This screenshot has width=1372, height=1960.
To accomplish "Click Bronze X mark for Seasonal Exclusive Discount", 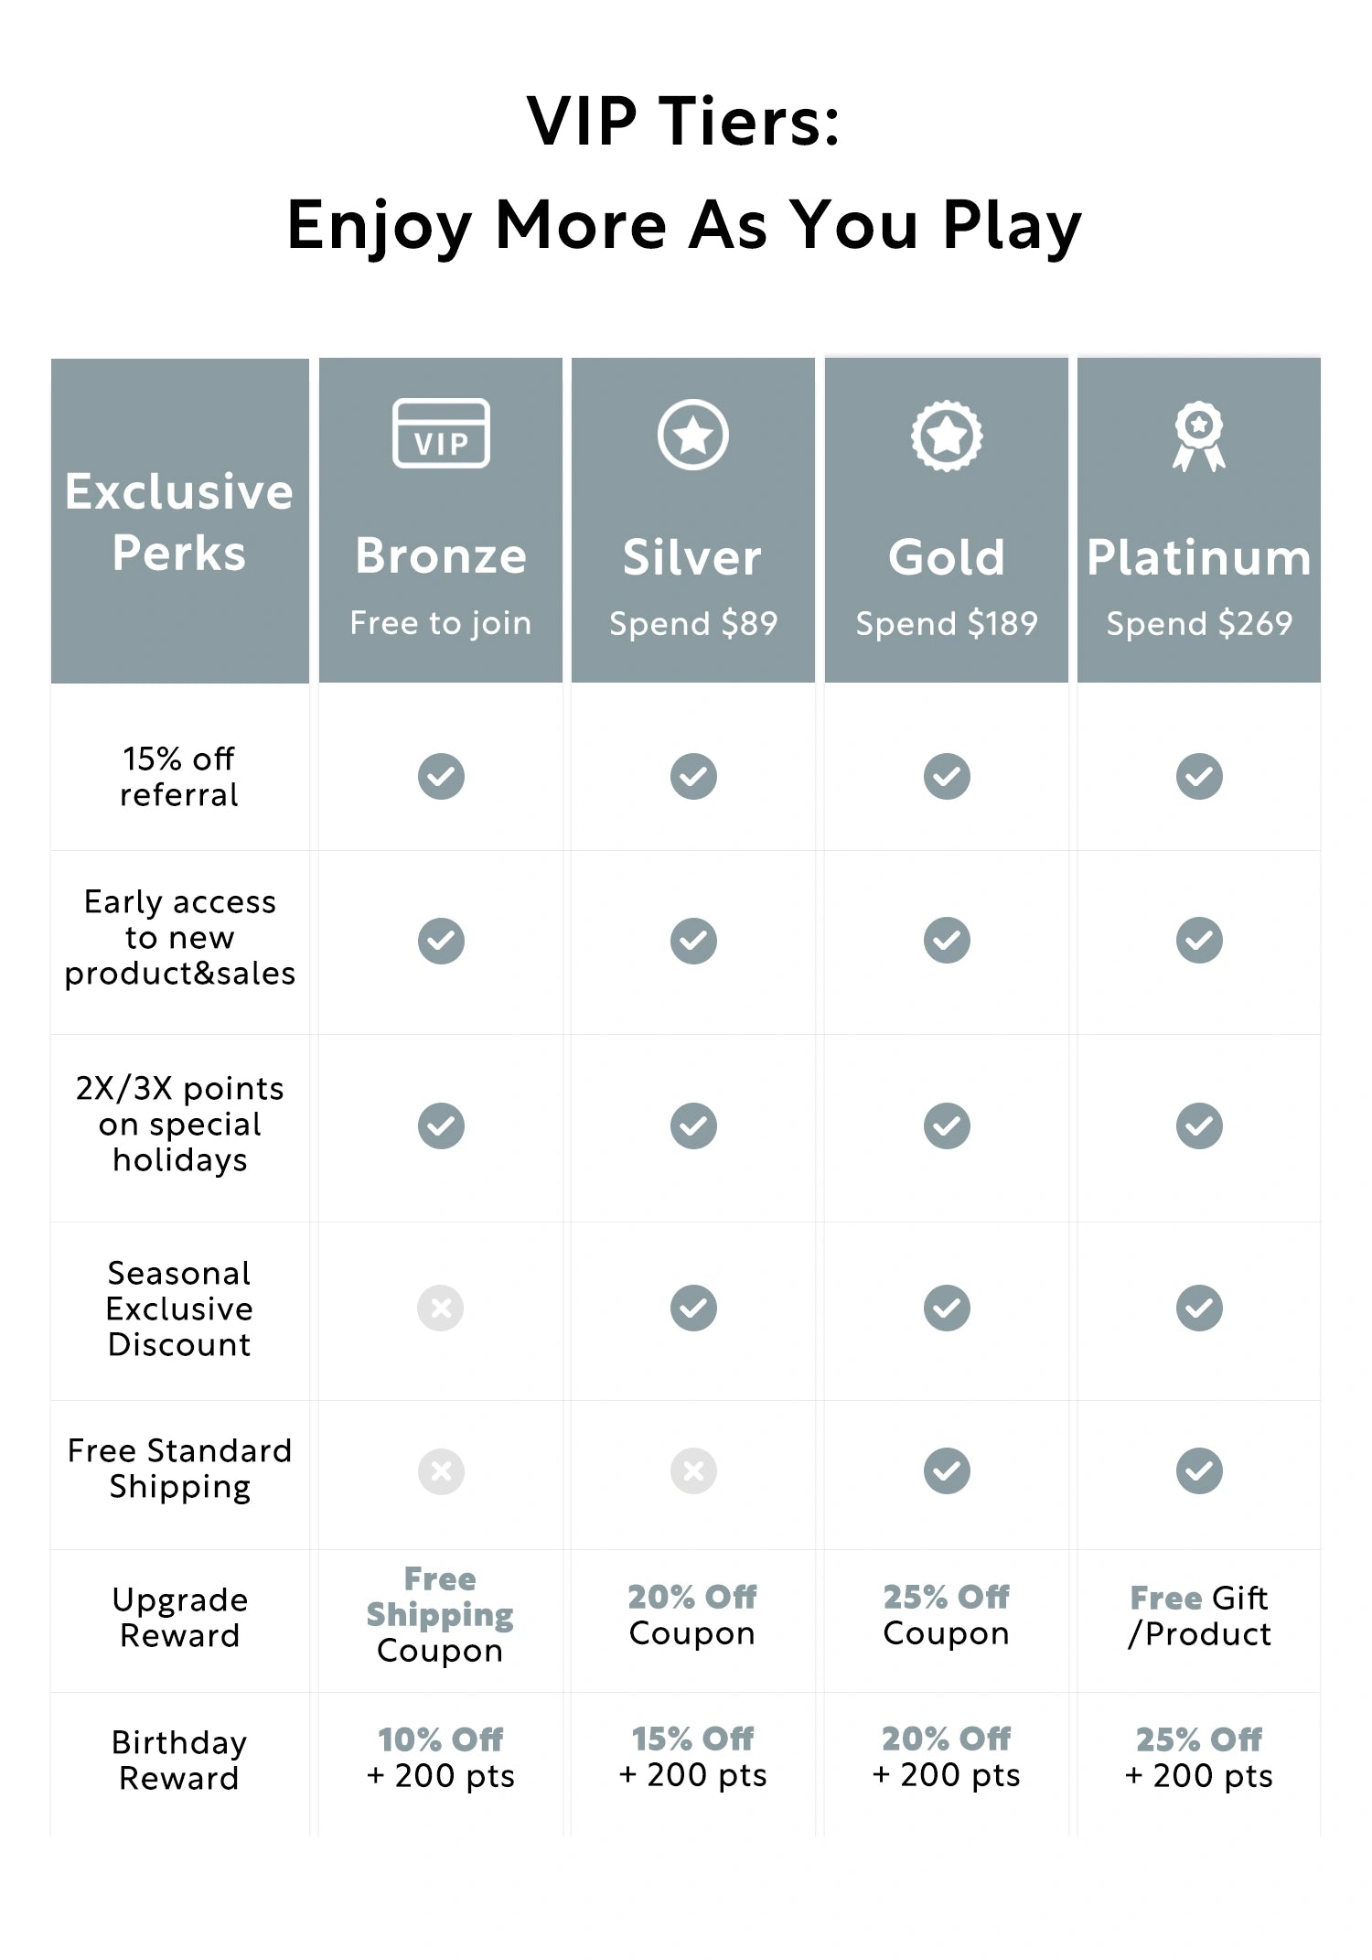I will pos(441,1308).
